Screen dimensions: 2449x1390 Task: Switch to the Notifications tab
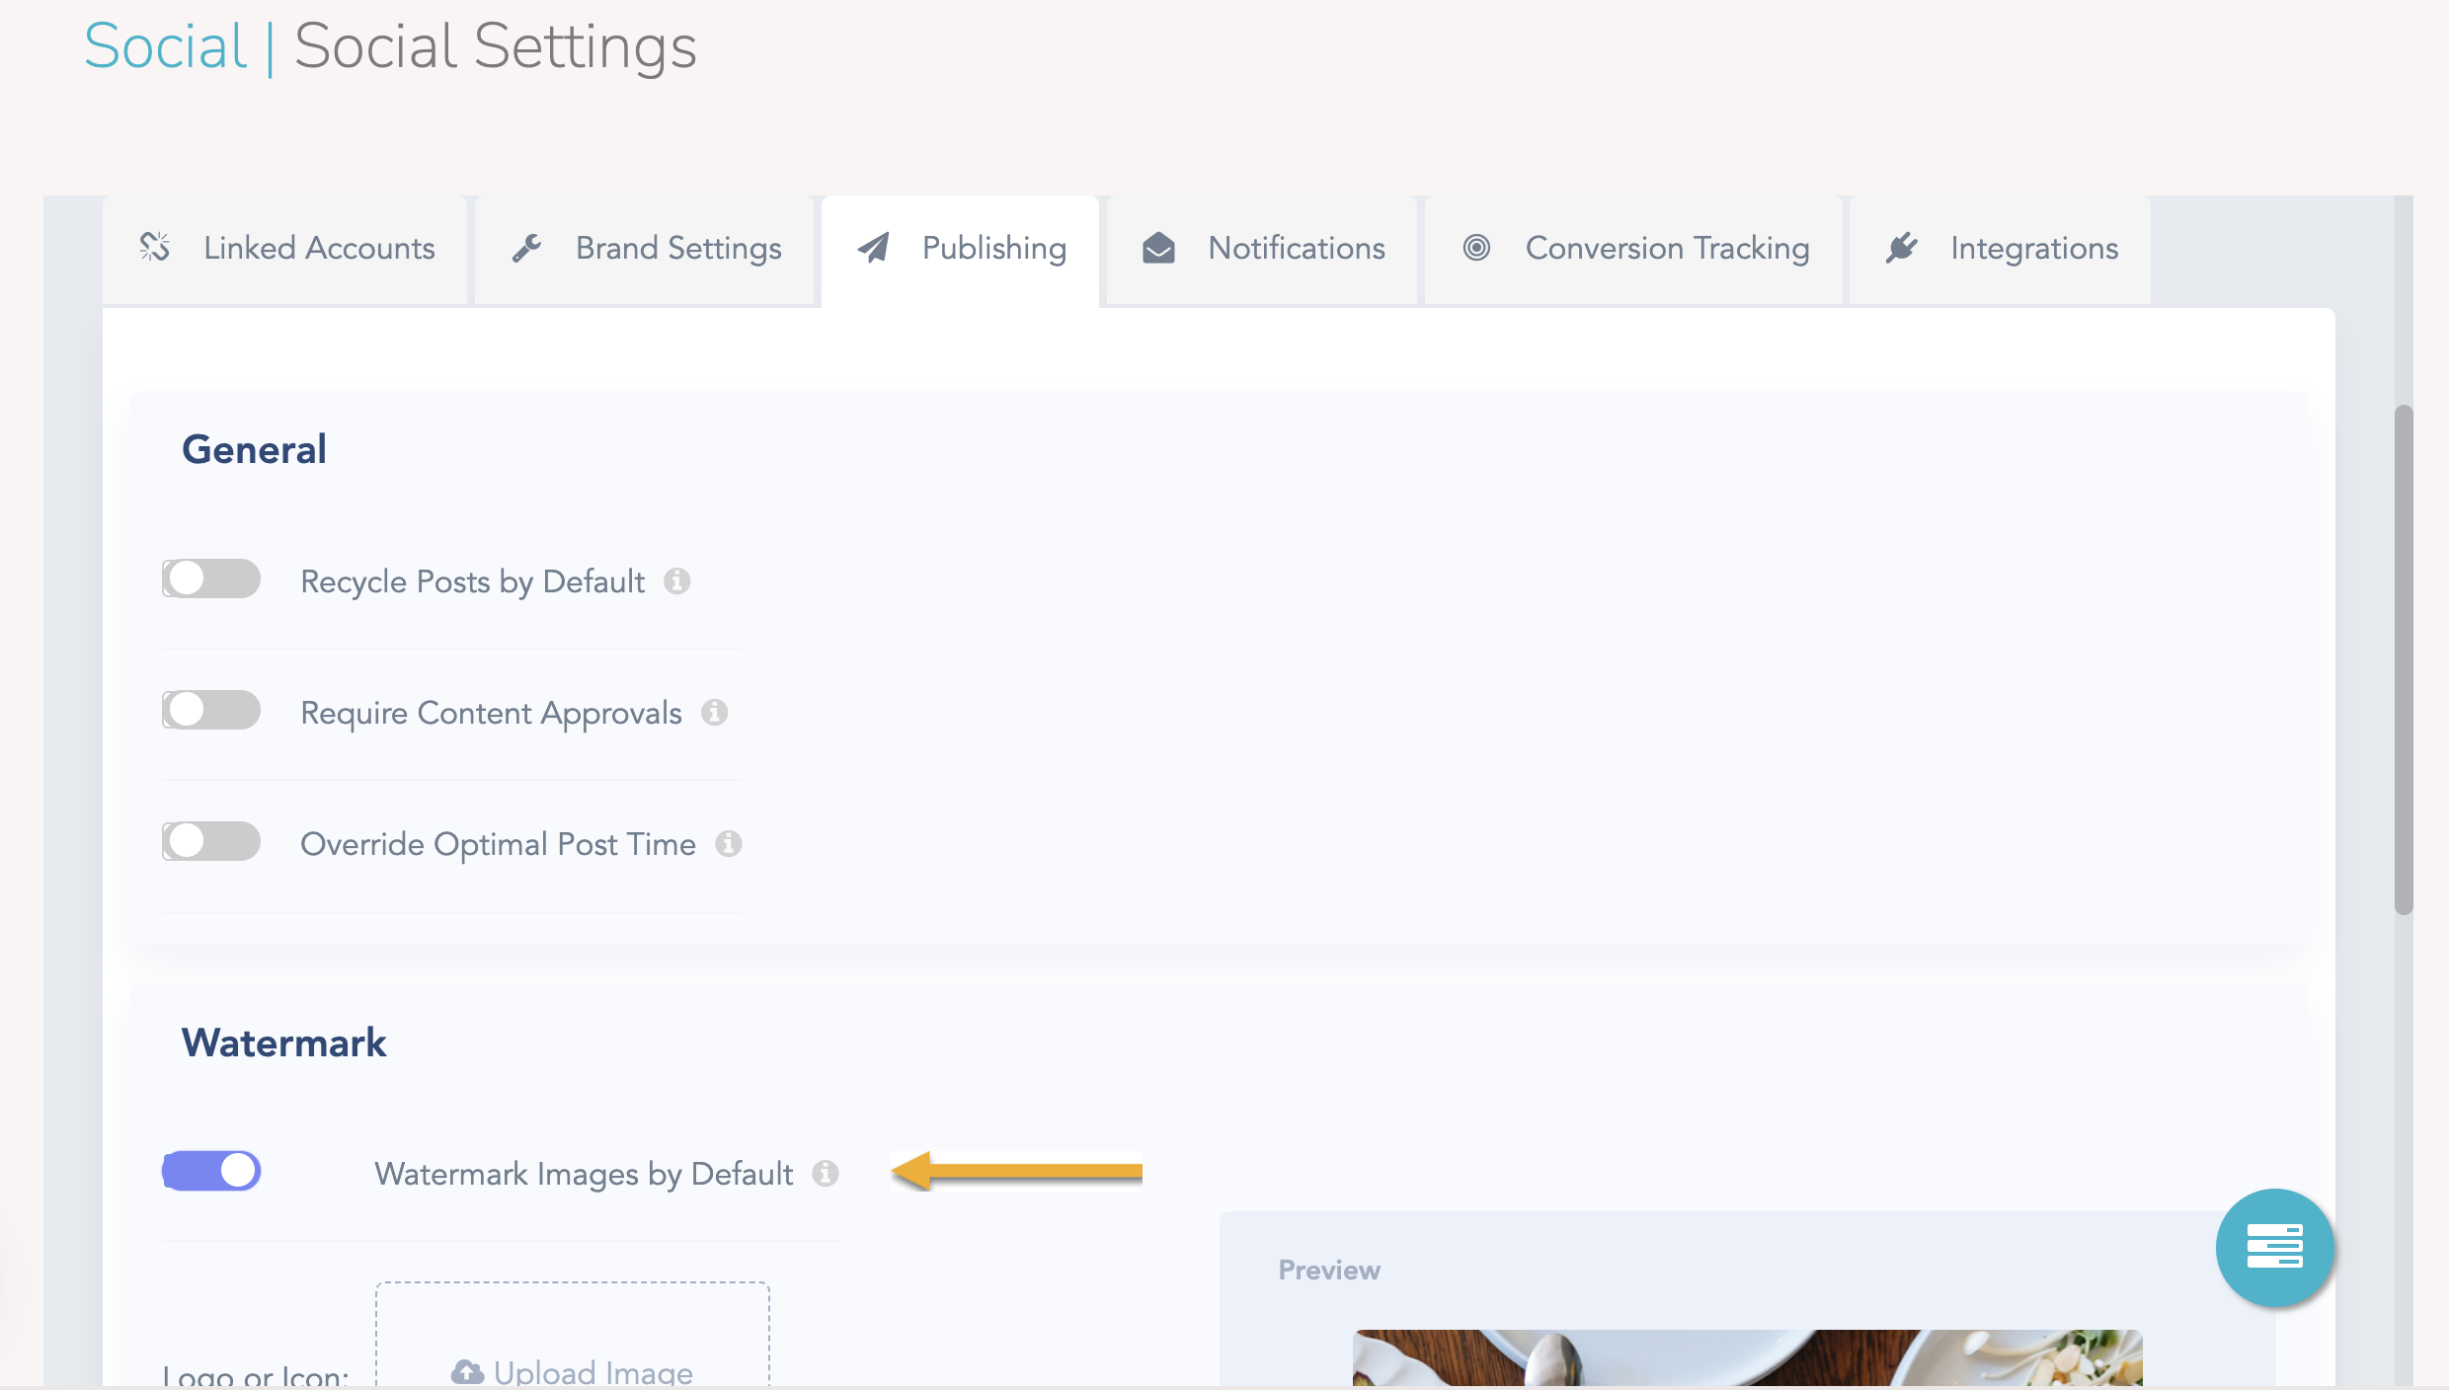1296,248
